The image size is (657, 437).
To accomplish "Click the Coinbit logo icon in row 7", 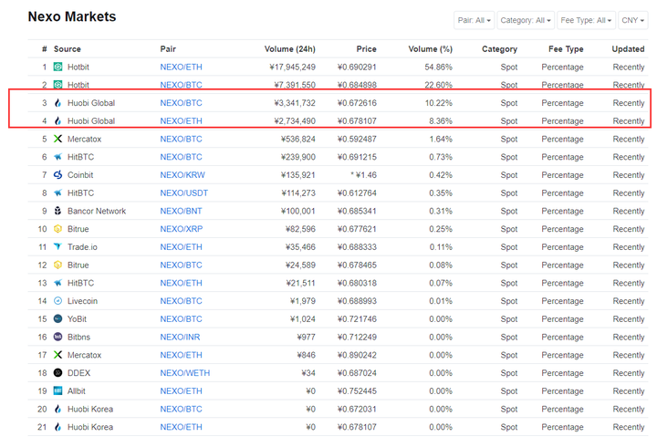I will click(57, 175).
